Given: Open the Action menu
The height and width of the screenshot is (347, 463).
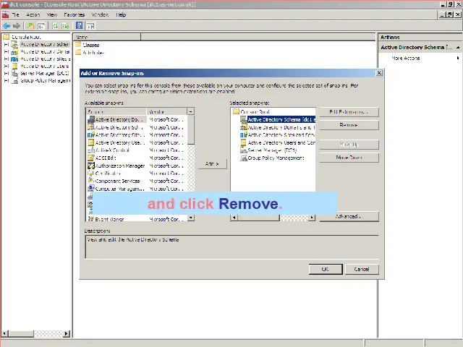Looking at the screenshot, I should (x=33, y=14).
